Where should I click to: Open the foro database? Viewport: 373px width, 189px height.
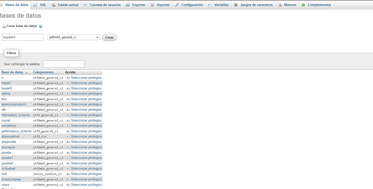click(x=4, y=99)
